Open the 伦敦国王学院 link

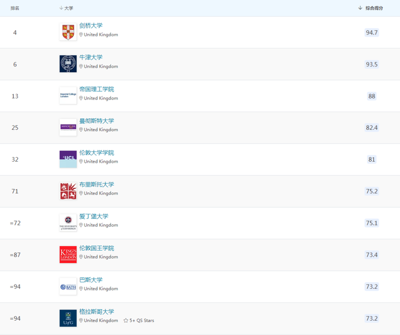97,248
